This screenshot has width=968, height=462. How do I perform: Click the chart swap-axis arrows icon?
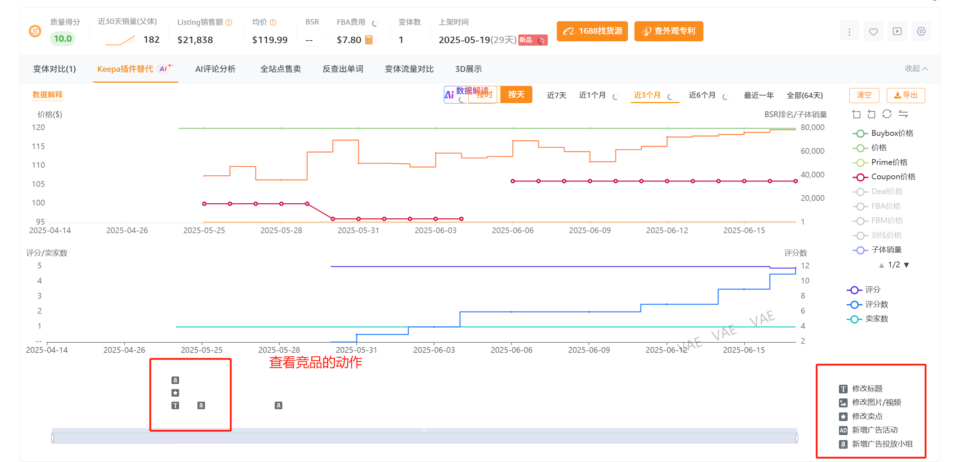[x=903, y=114]
